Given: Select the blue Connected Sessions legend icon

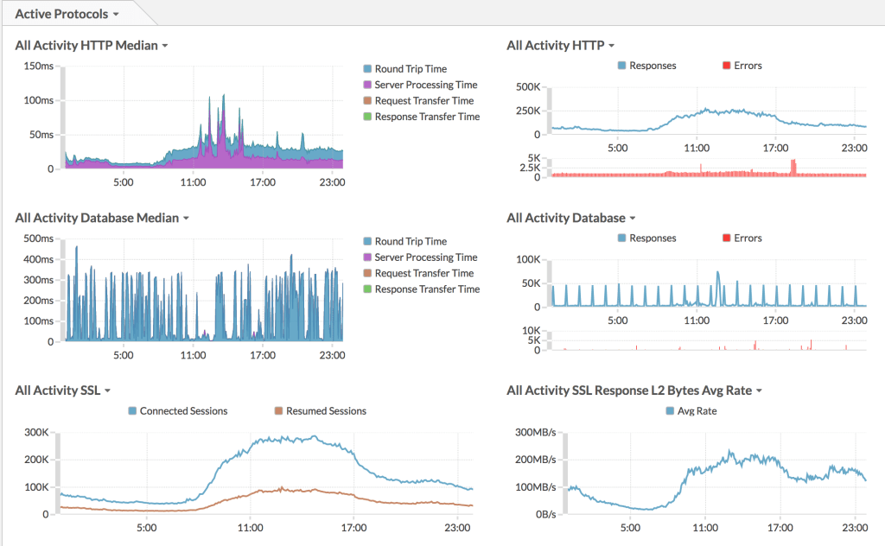Looking at the screenshot, I should (x=132, y=410).
